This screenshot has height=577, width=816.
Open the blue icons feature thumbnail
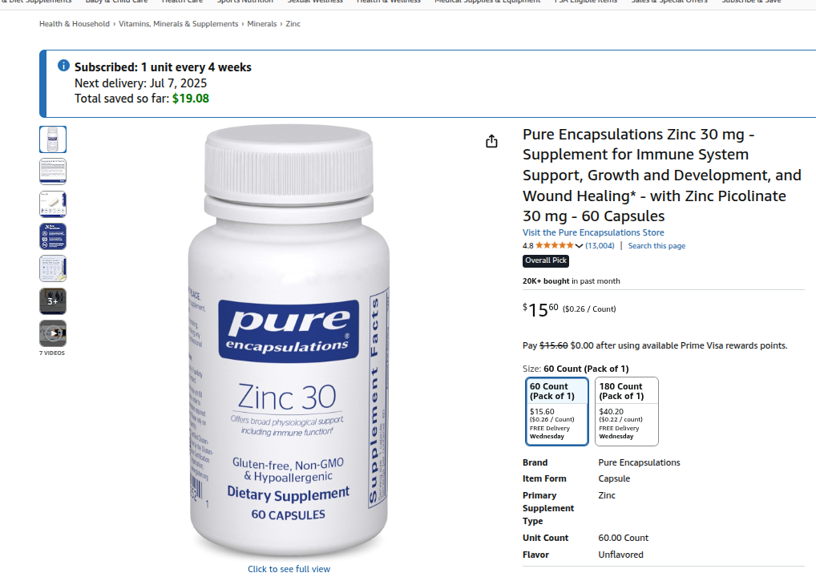coord(53,236)
